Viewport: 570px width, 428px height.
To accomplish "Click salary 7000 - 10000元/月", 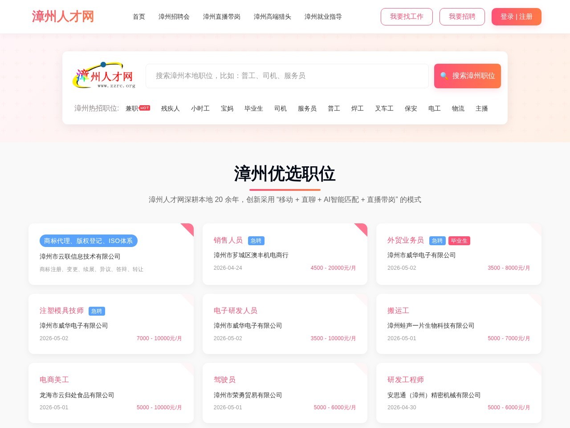I will click(x=159, y=338).
